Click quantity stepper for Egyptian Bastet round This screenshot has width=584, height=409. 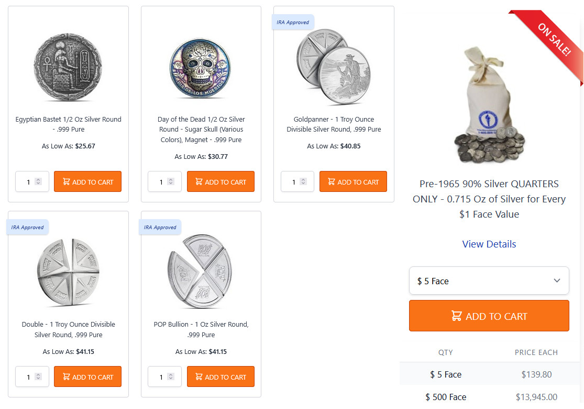[x=38, y=182]
